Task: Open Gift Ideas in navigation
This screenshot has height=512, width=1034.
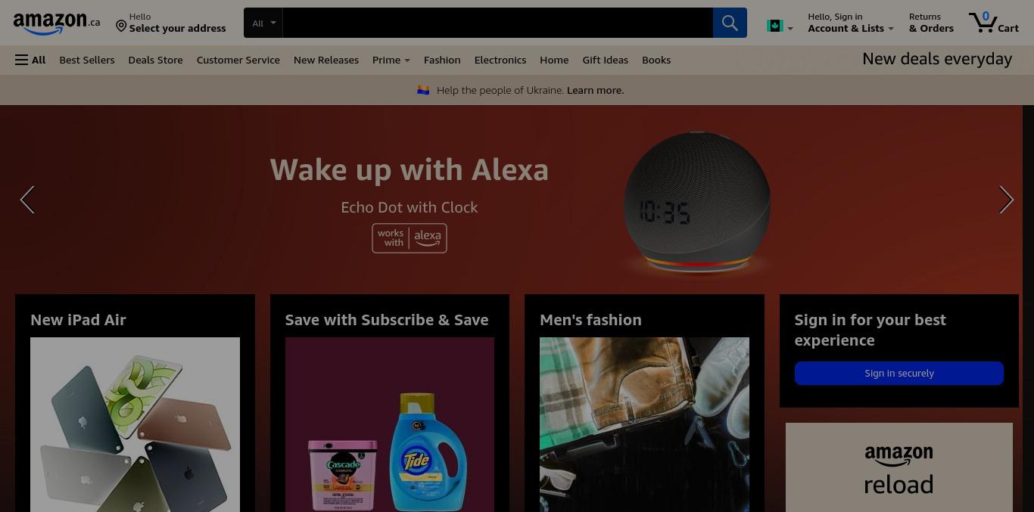Action: click(605, 60)
